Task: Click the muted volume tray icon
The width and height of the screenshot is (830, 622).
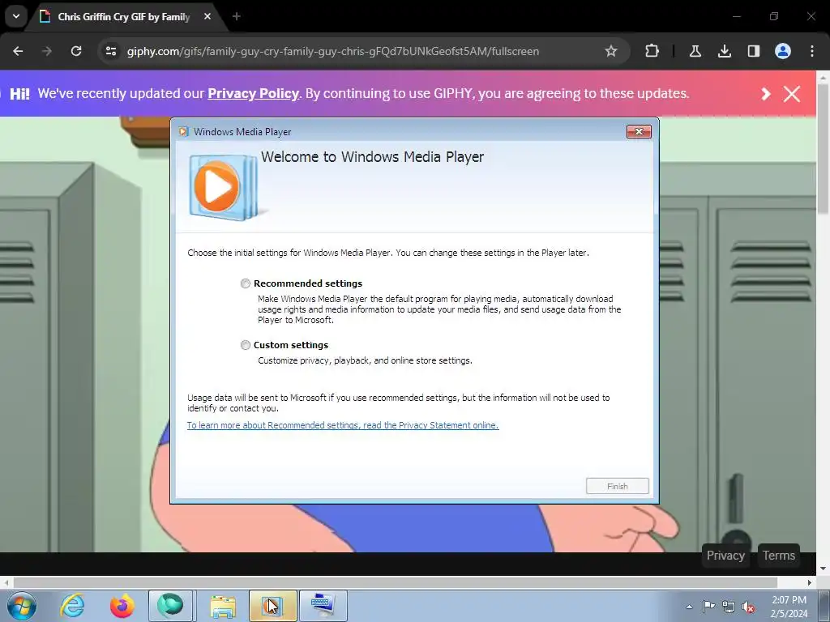Action: click(x=748, y=607)
